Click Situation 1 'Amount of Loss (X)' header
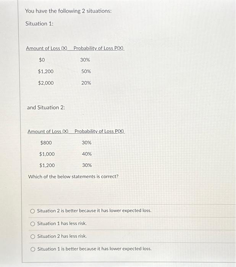 [47, 48]
